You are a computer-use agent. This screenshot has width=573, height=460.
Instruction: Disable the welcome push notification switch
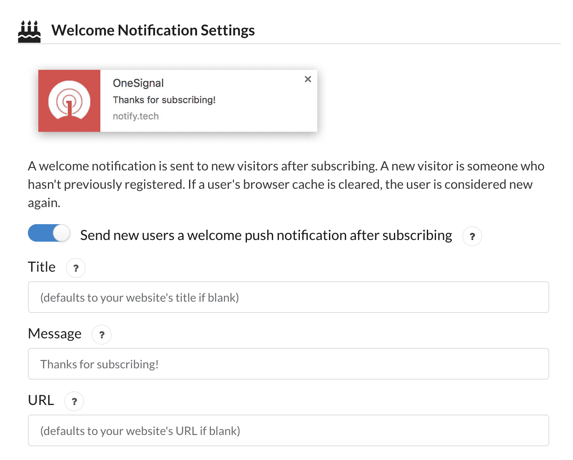[x=49, y=233]
